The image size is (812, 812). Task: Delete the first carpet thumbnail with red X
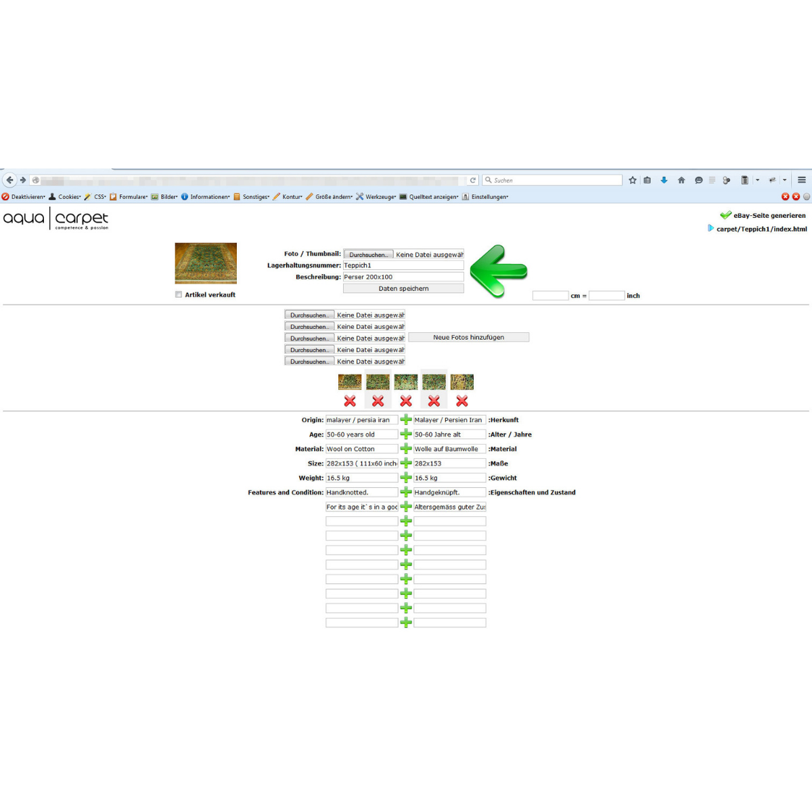350,401
